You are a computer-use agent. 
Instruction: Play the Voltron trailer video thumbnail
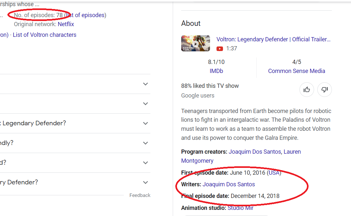[196, 43]
